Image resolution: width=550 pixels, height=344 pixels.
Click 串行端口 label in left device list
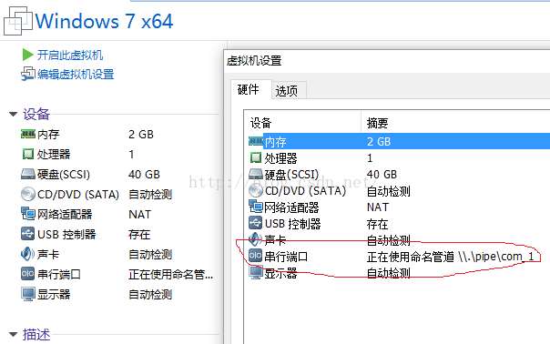(59, 274)
